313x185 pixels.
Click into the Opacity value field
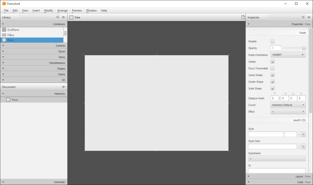[276, 48]
